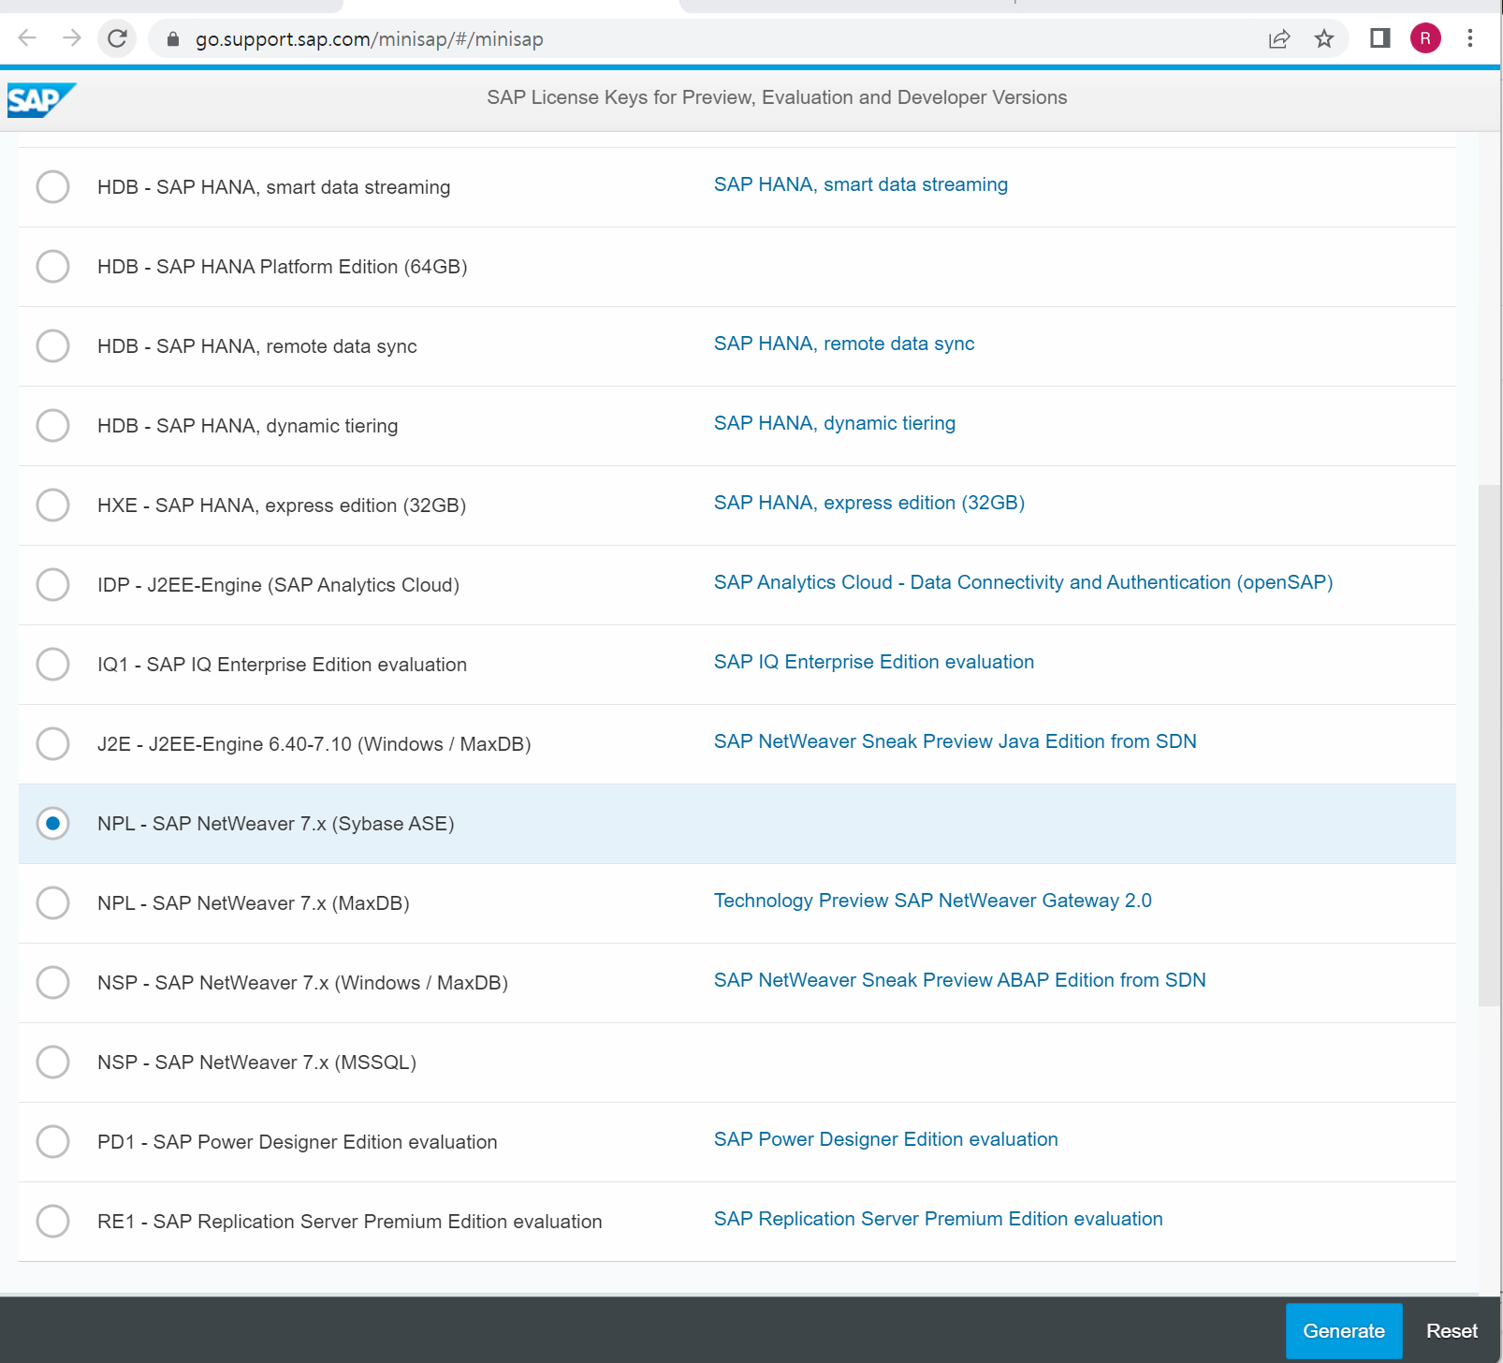The width and height of the screenshot is (1503, 1363).
Task: Click the page vertical scrollbar thumb
Action: (x=1489, y=745)
